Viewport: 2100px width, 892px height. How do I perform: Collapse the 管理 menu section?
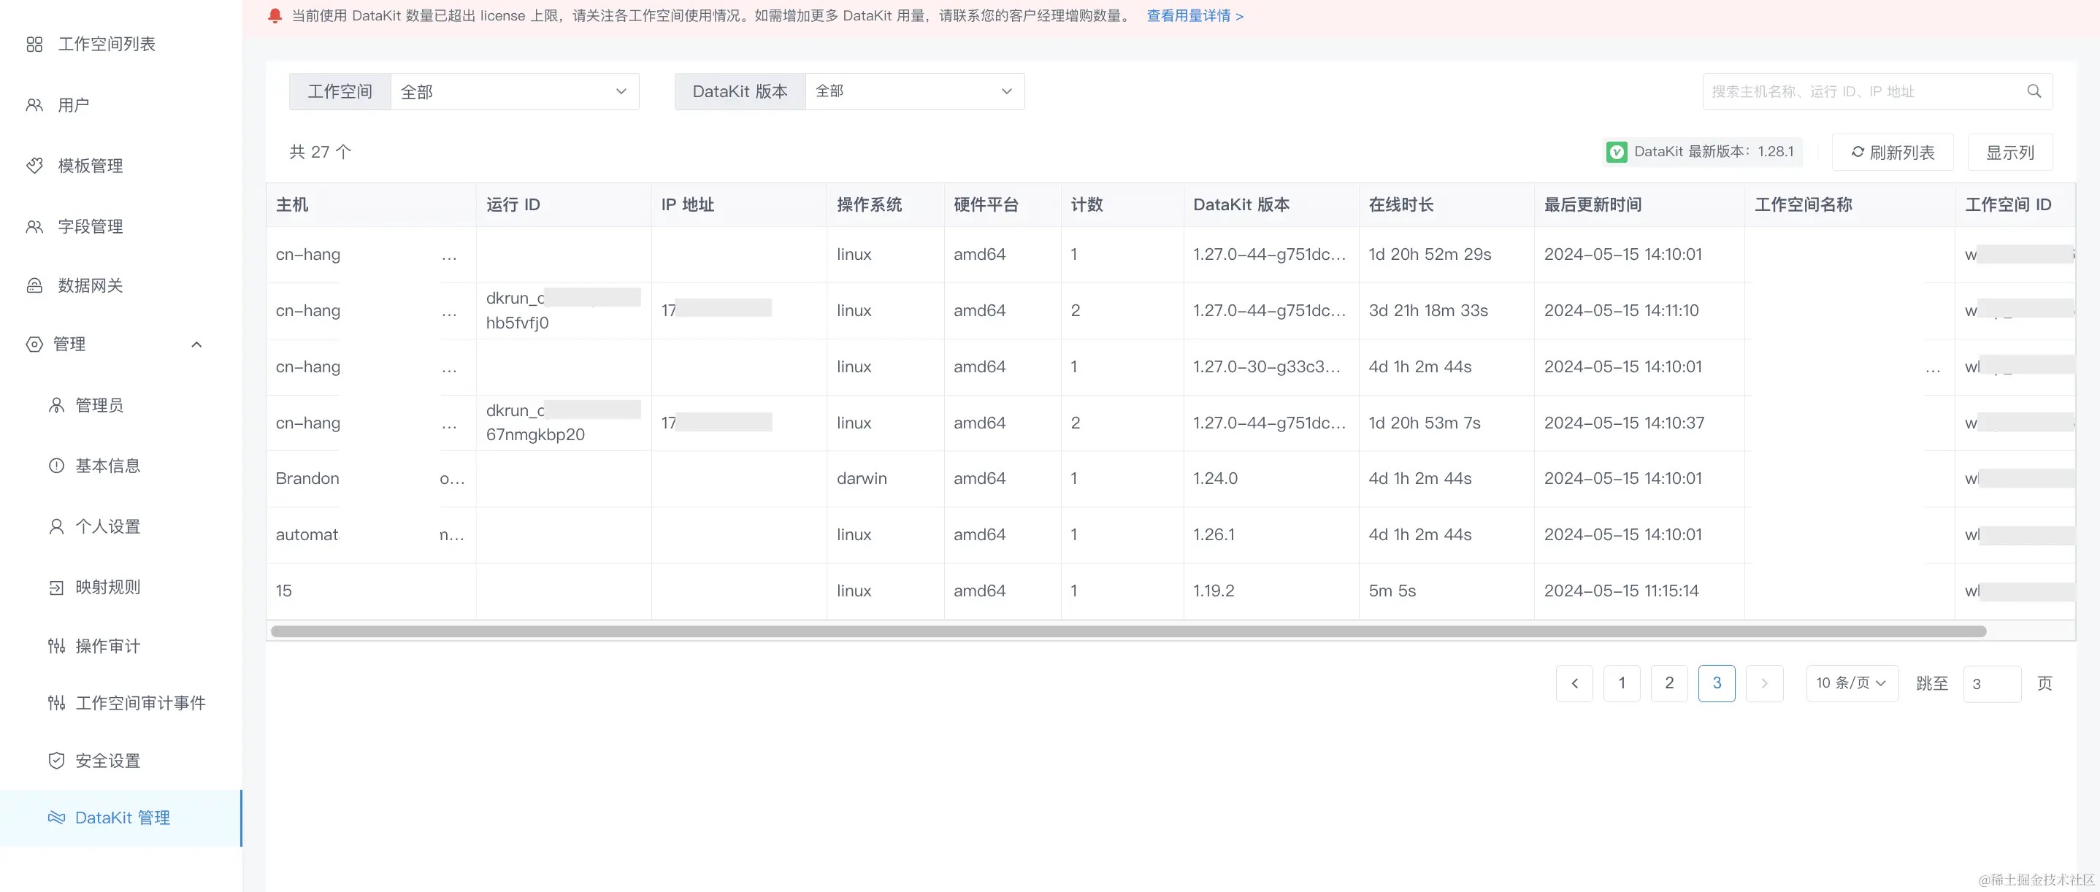click(196, 345)
